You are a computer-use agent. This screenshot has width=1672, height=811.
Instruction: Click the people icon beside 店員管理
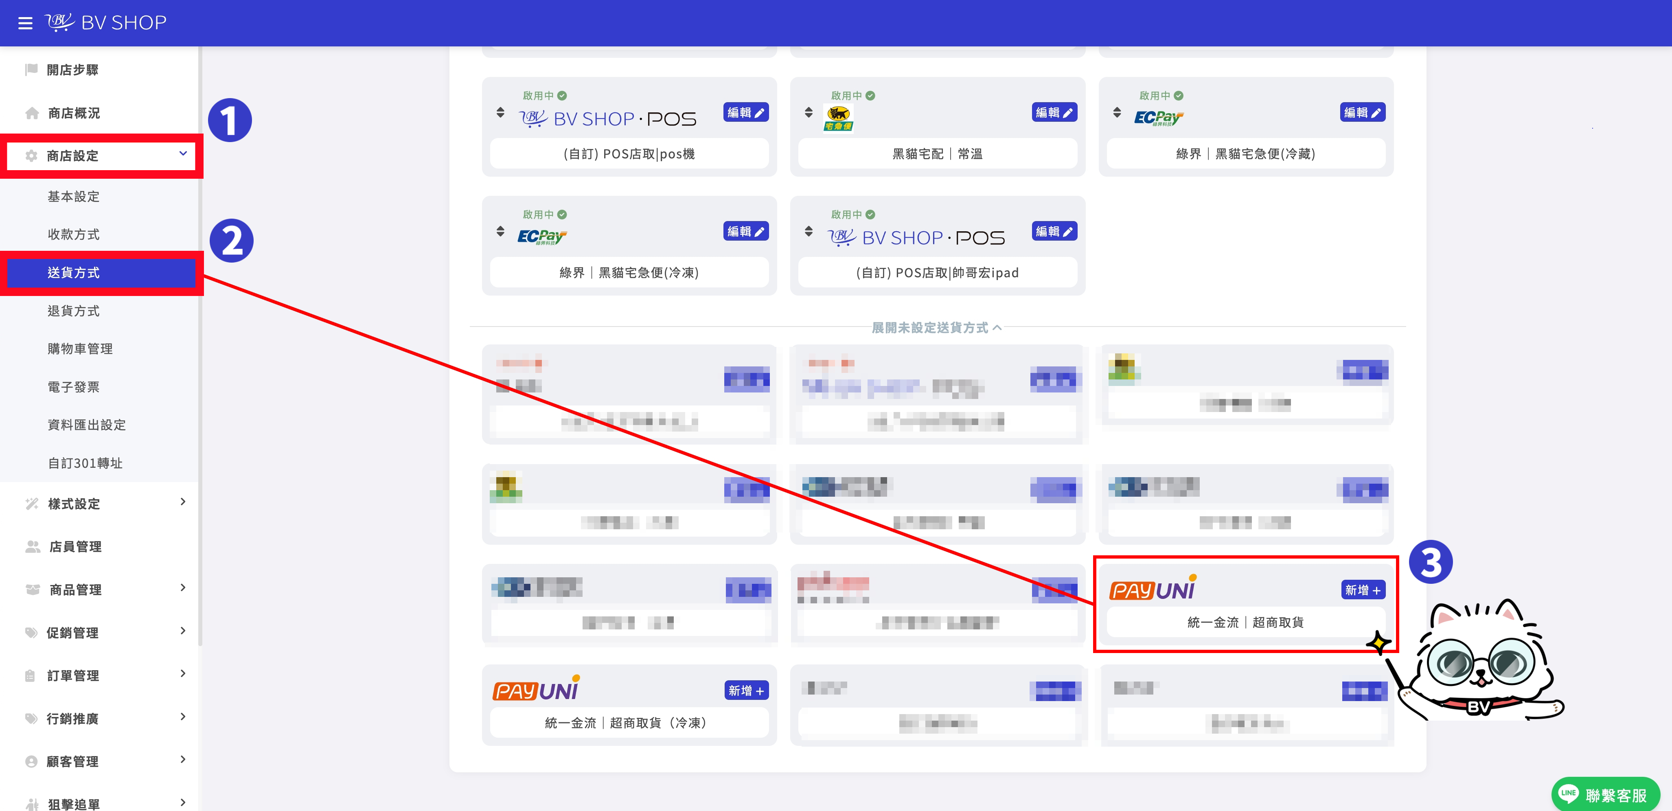(33, 547)
